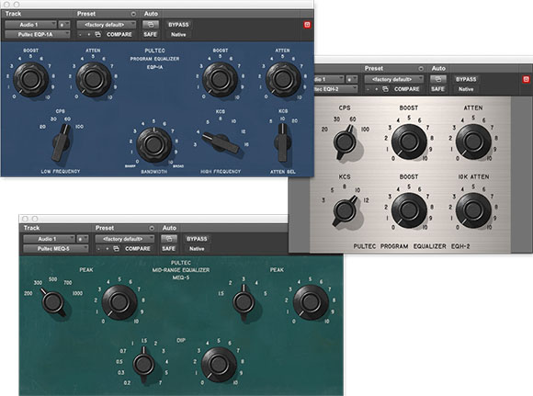
Task: Toggle COMPARE in the MEQ-5 window
Action: [137, 248]
